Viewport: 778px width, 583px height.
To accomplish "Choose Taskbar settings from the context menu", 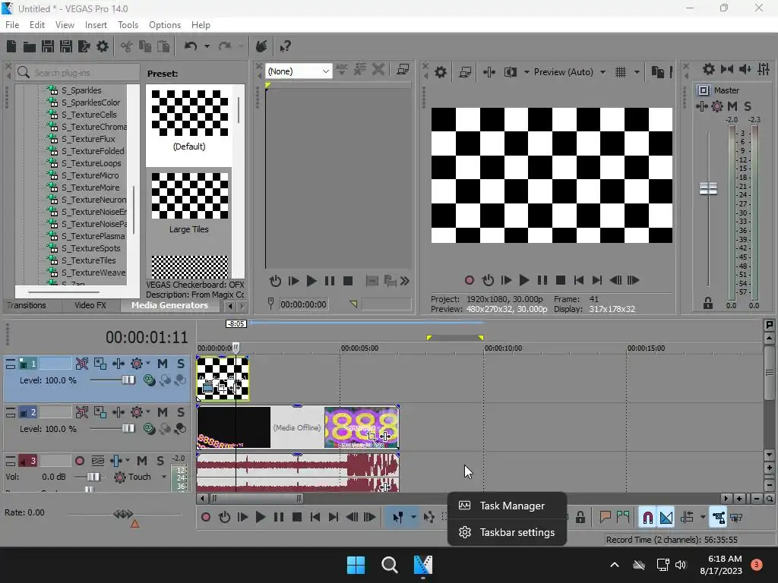I will pyautogui.click(x=507, y=532).
